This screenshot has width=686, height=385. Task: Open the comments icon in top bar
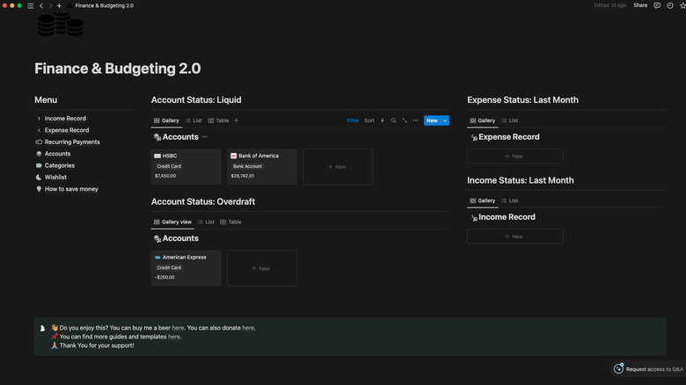click(x=657, y=5)
